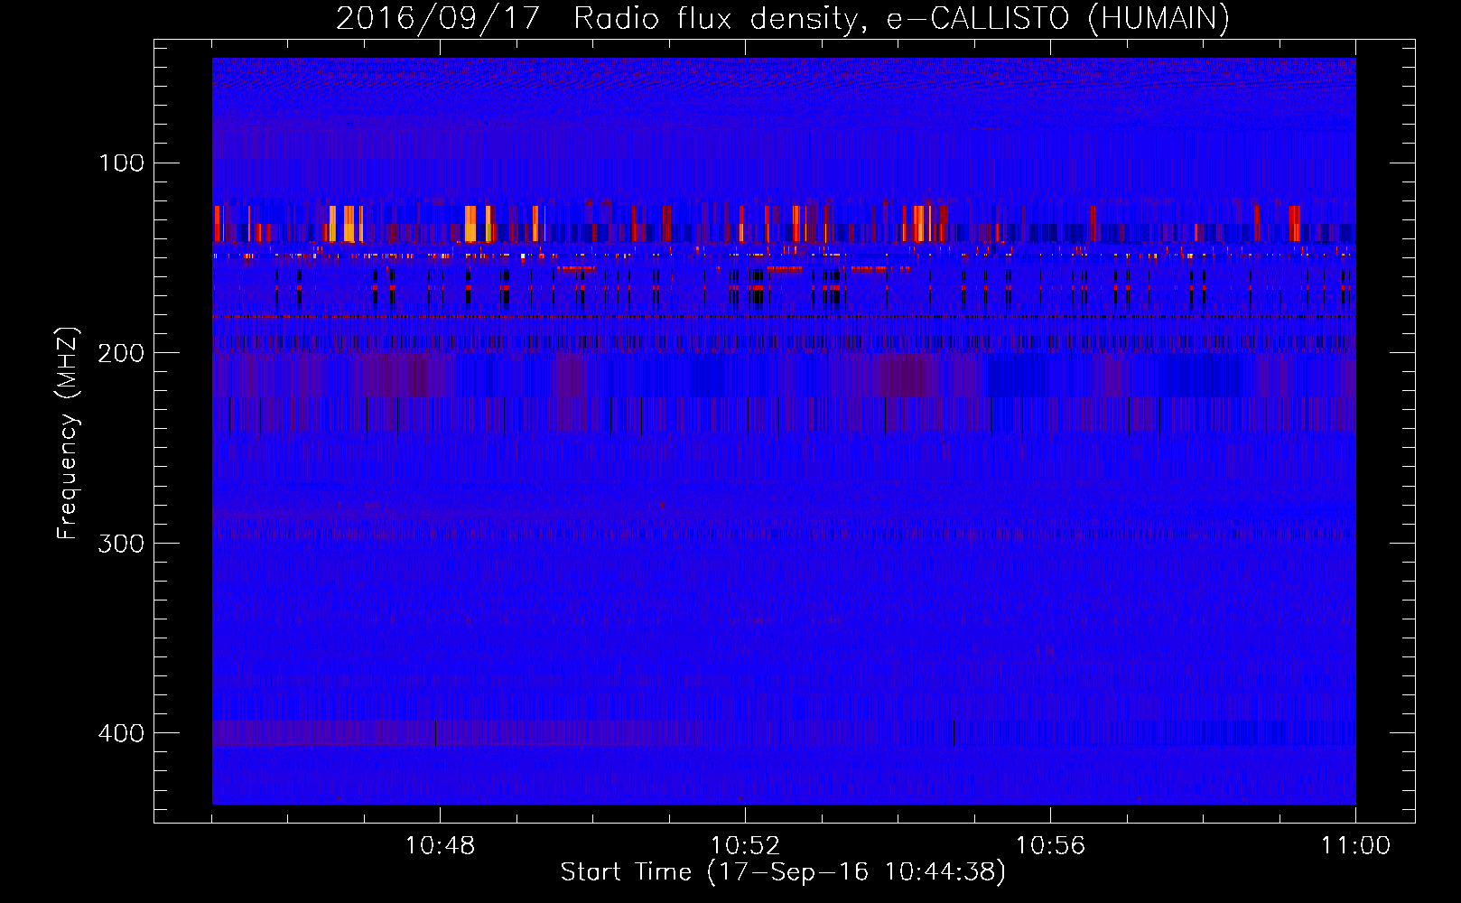Click the '10:48' time tick label
This screenshot has height=903, width=1461.
440,846
